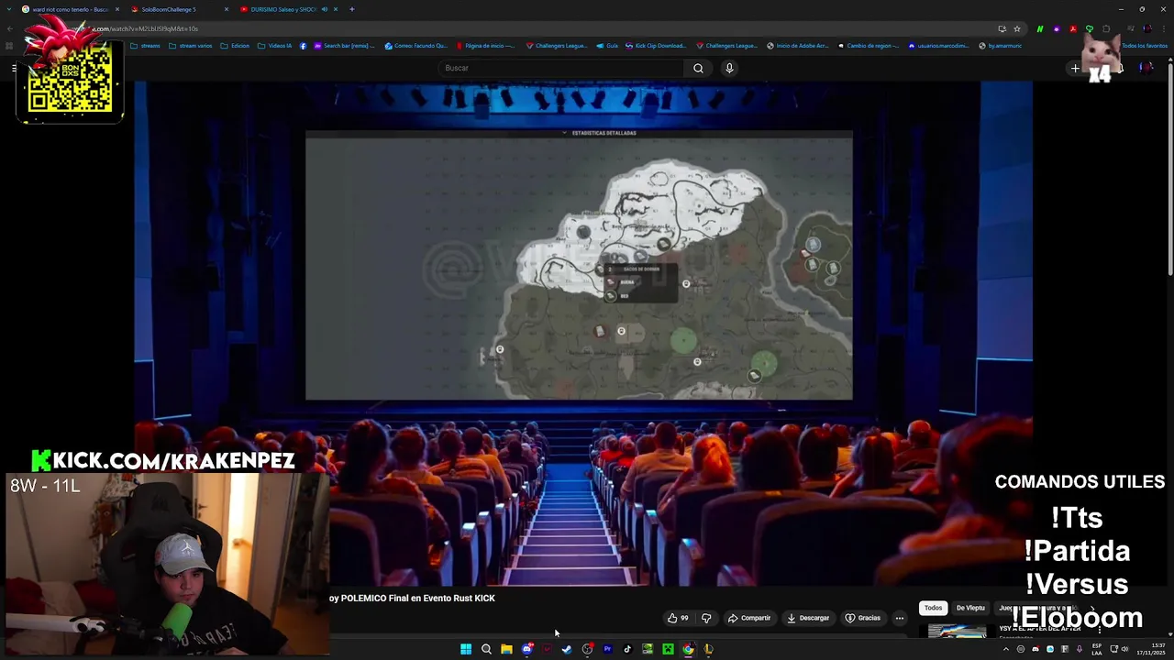1174x660 pixels.
Task: Open the Edicion bookmark folder
Action: click(x=235, y=45)
